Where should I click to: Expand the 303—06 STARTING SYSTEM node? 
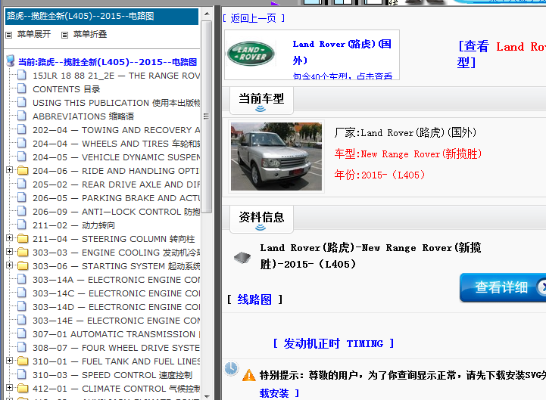(x=10, y=265)
